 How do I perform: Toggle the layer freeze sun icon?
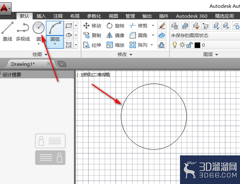click(182, 45)
